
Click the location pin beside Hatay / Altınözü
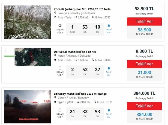pos(55,56)
